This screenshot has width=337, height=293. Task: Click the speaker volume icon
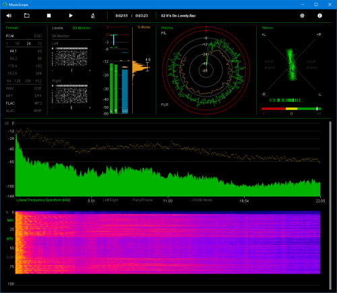(x=9, y=16)
